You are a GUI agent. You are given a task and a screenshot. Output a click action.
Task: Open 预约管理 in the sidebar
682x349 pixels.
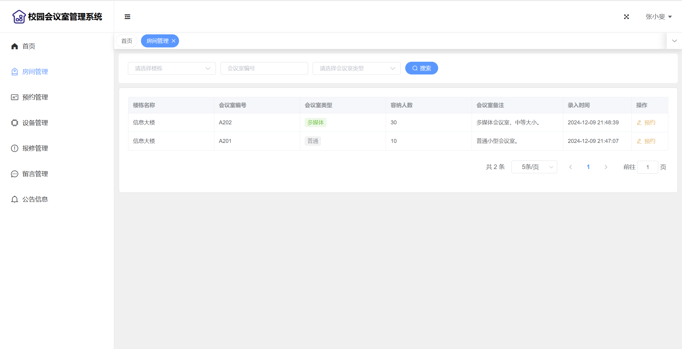click(35, 97)
